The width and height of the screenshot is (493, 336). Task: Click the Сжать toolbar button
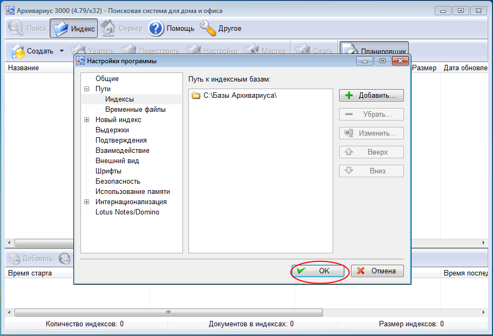point(314,50)
